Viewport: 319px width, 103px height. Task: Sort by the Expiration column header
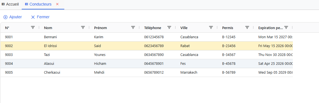point(270,28)
